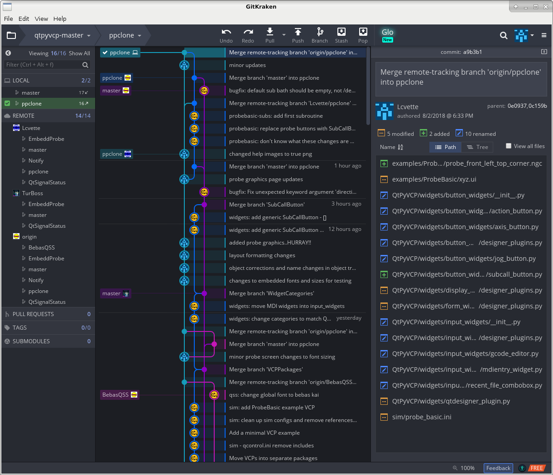Select file QtPyVCP/widgets/qtdesigner_plugin.py
This screenshot has width=553, height=475.
point(461,401)
